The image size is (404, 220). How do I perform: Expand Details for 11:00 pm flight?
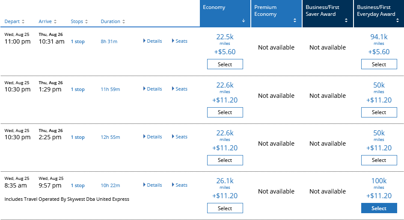coord(152,41)
